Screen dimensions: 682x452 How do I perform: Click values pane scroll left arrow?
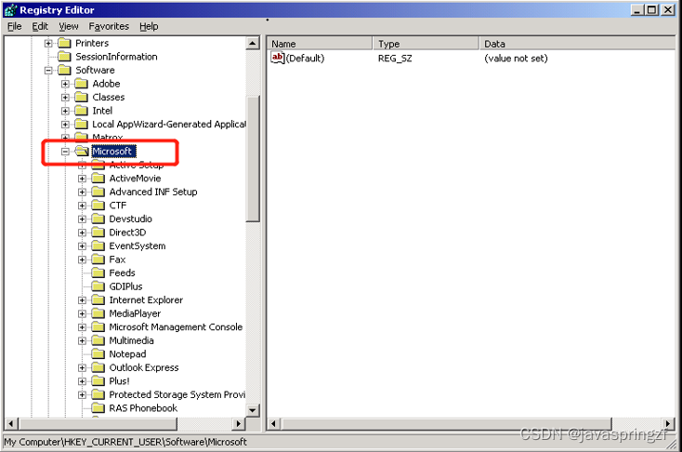click(273, 423)
